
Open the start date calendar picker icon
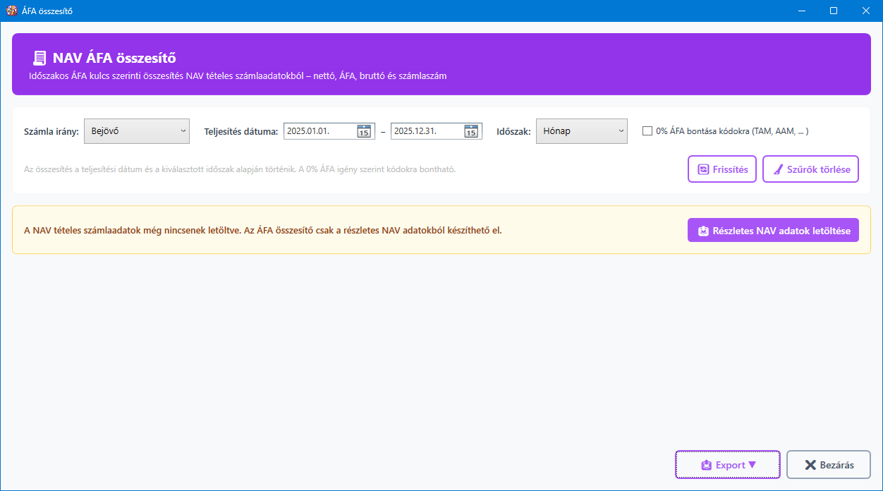coord(363,131)
